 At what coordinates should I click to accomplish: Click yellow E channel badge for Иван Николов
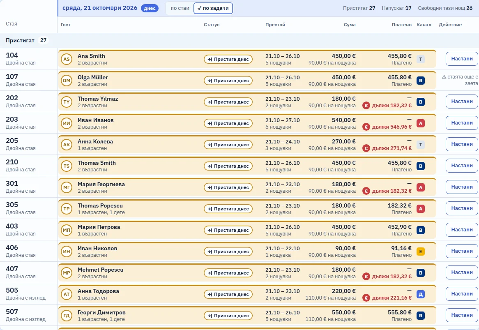tap(420, 252)
